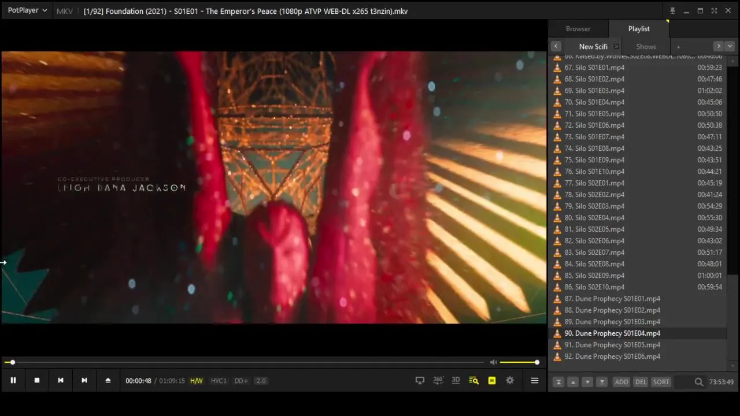This screenshot has height=416, width=740.
Task: Open the screen cast display icon
Action: (x=420, y=381)
